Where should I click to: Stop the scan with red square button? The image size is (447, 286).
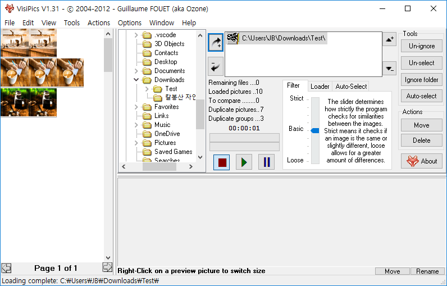click(x=222, y=162)
